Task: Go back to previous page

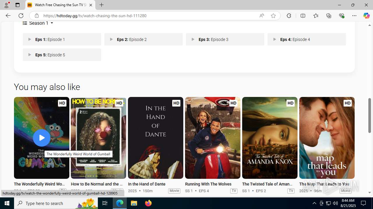Action: [x=8, y=16]
